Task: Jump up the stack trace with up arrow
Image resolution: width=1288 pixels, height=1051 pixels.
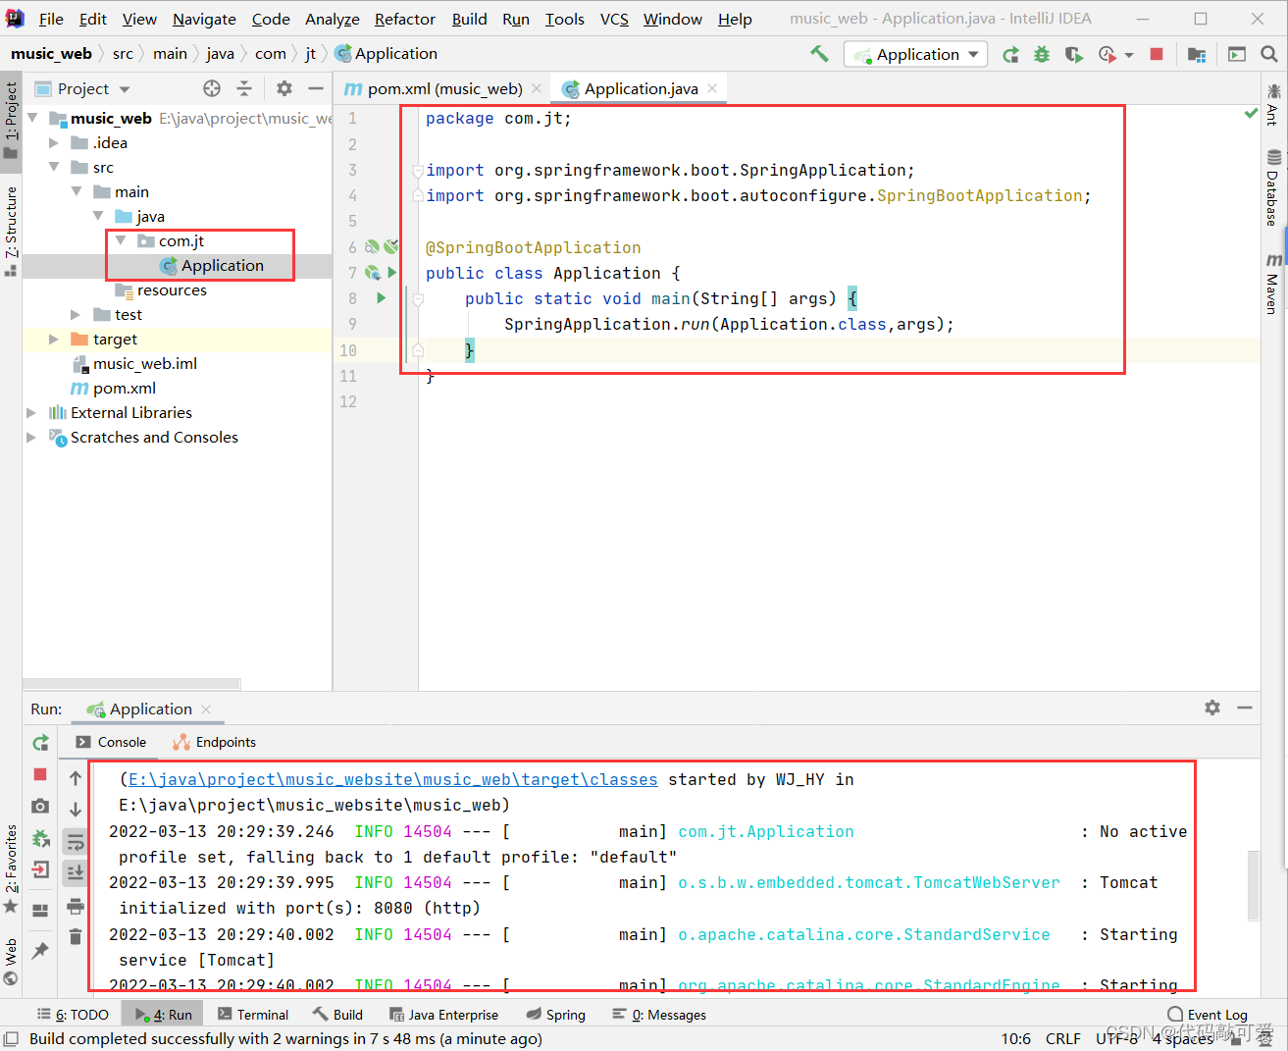Action: tap(76, 778)
